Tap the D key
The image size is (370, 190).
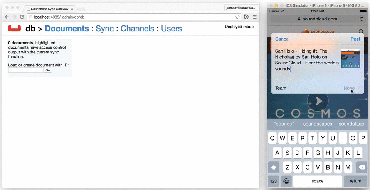point(298,153)
